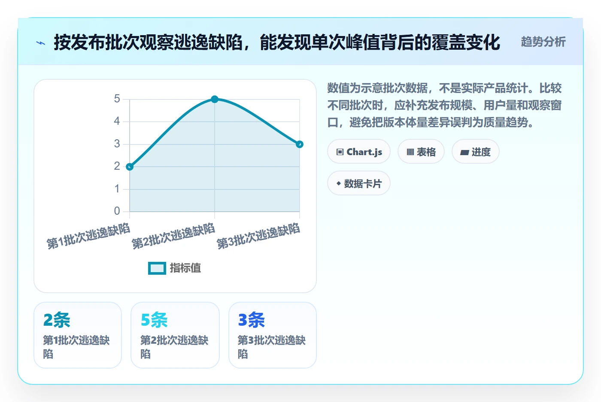
Task: Click the Chart.js tag
Action: click(359, 152)
